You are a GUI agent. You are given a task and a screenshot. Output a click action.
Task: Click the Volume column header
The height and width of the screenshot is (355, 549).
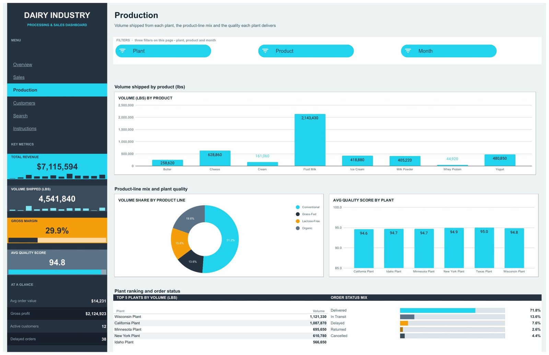(x=318, y=311)
